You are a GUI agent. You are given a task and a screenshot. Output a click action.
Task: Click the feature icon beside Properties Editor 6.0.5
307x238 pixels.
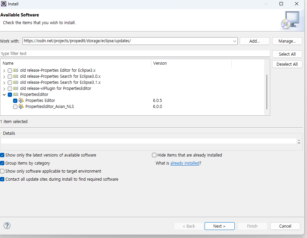click(21, 101)
